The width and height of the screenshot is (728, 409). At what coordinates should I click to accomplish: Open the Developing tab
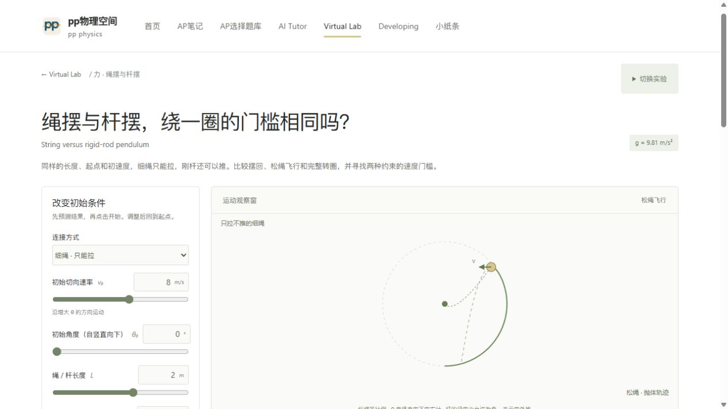click(398, 26)
